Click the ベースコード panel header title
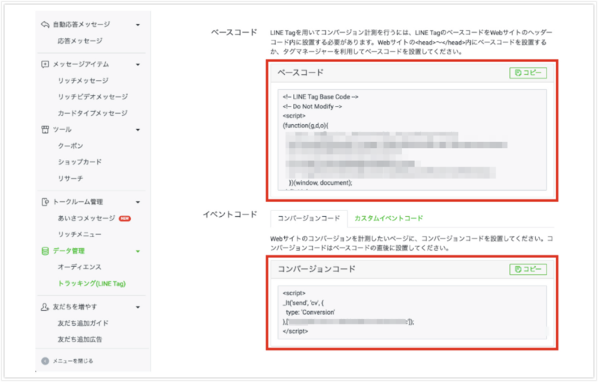The height and width of the screenshot is (382, 598). coord(300,73)
